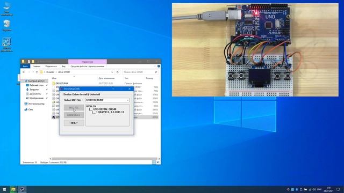Open This PC desktop icon

(x=7, y=10)
